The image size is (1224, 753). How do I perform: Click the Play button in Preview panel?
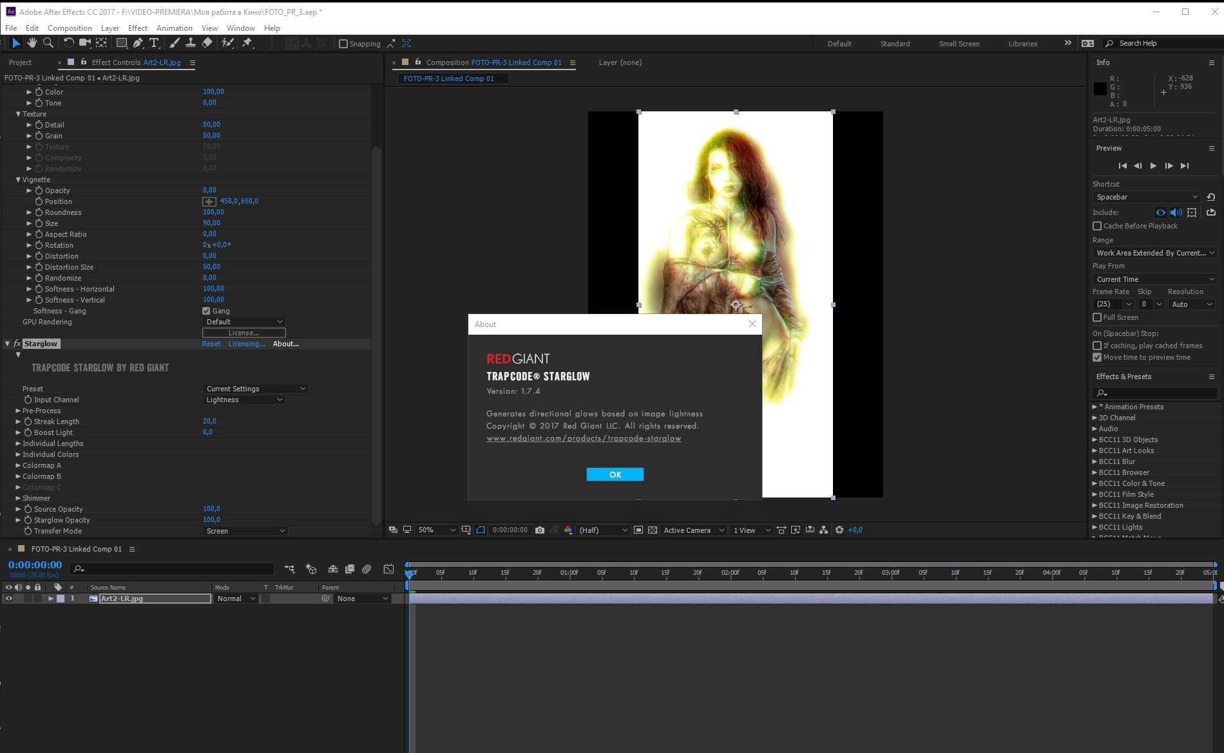(x=1153, y=166)
